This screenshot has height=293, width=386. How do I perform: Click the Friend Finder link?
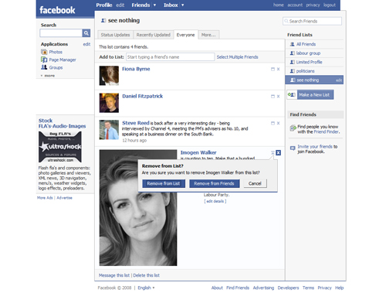click(326, 131)
